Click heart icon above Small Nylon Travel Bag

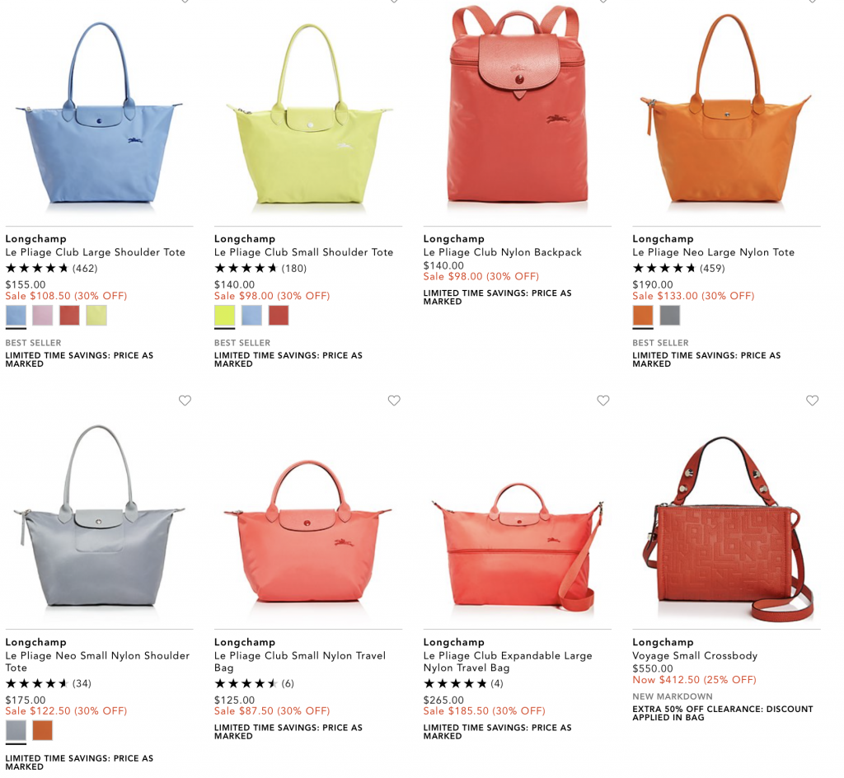(394, 401)
